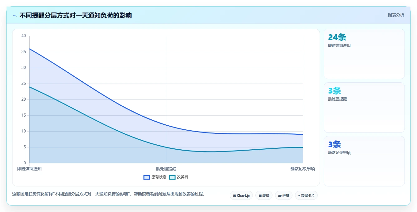
Task: Click the y-axis value 40
Action: [x=24, y=36]
